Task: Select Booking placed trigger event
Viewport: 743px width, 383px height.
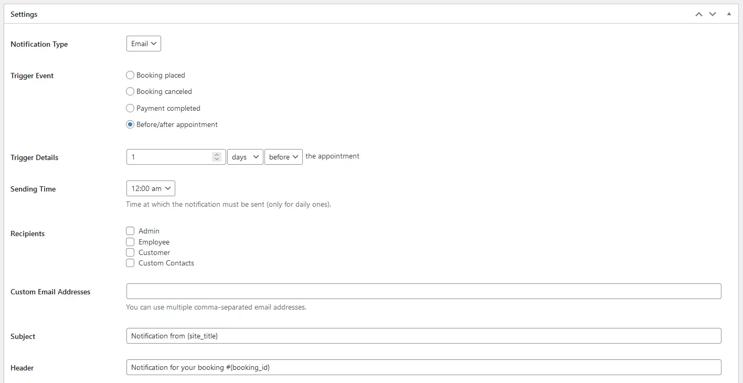Action: [x=130, y=75]
